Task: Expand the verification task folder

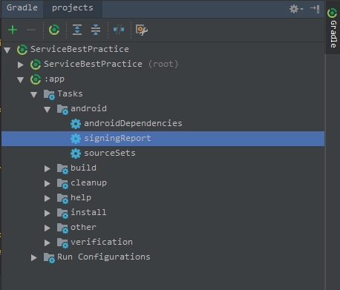Action: (x=48, y=243)
